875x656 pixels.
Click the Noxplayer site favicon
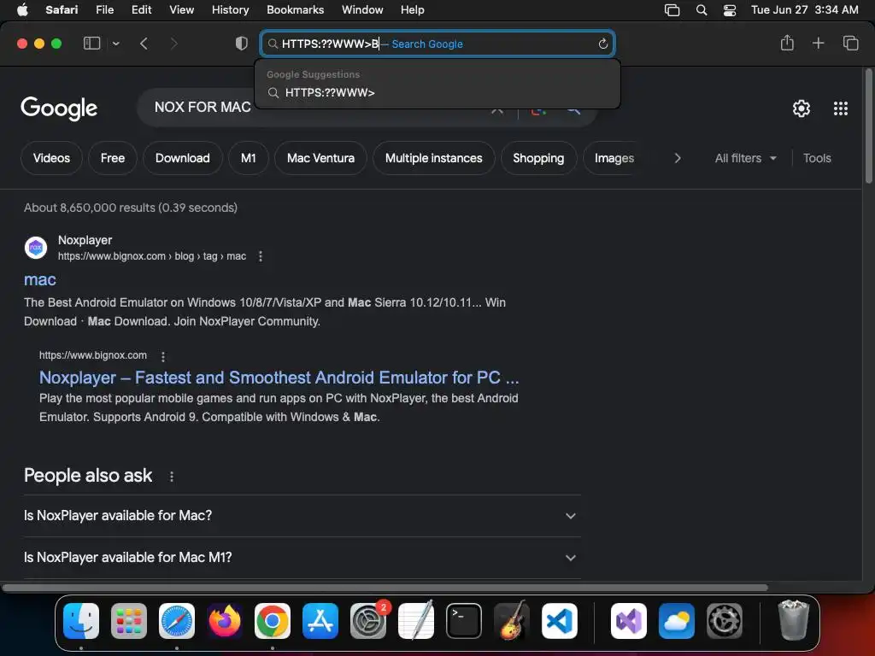(x=36, y=247)
